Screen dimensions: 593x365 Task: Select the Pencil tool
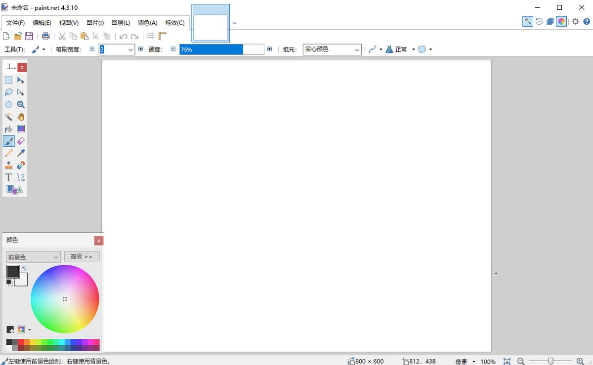(x=8, y=153)
